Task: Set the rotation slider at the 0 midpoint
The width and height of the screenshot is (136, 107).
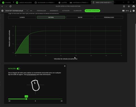Action: (x=35, y=99)
